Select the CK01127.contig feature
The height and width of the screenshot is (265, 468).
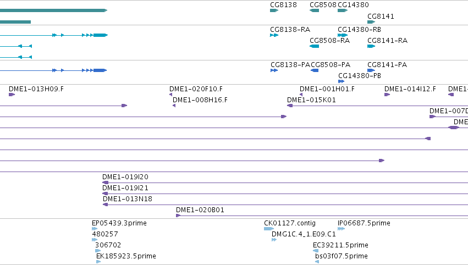[x=269, y=229]
